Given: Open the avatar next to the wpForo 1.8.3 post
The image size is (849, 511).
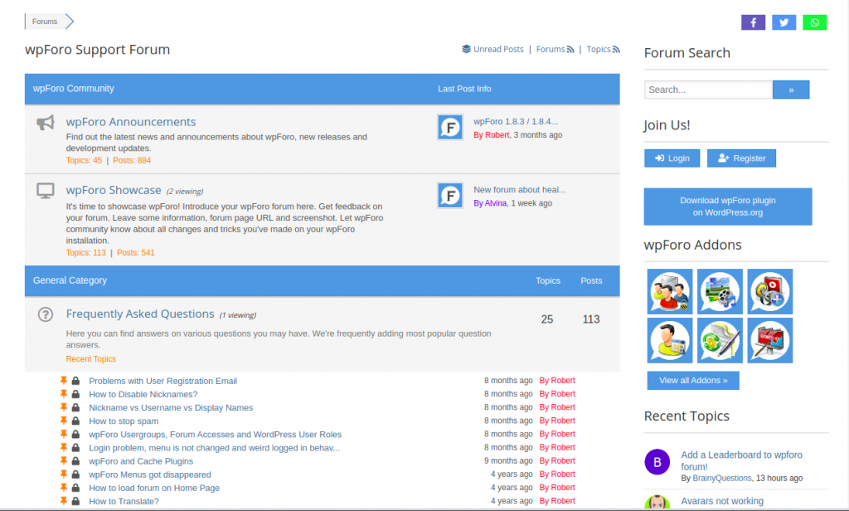Looking at the screenshot, I should [x=450, y=128].
